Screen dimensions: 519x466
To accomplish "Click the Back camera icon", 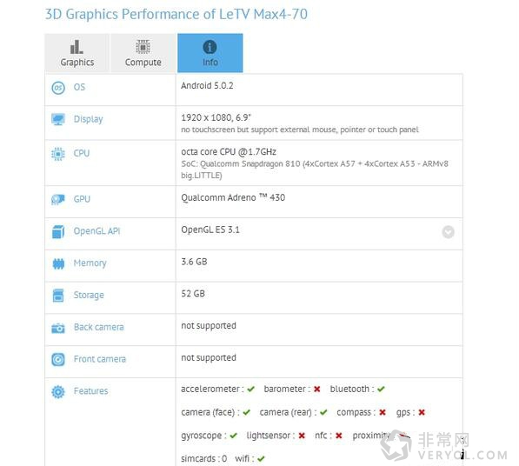I will pyautogui.click(x=58, y=328).
